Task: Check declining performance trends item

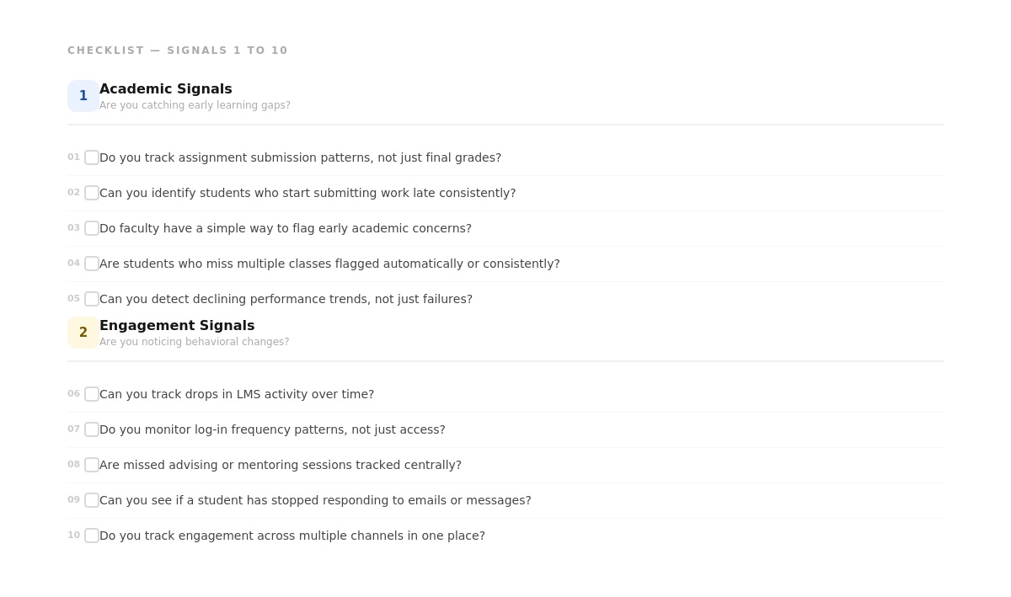Action: point(92,299)
